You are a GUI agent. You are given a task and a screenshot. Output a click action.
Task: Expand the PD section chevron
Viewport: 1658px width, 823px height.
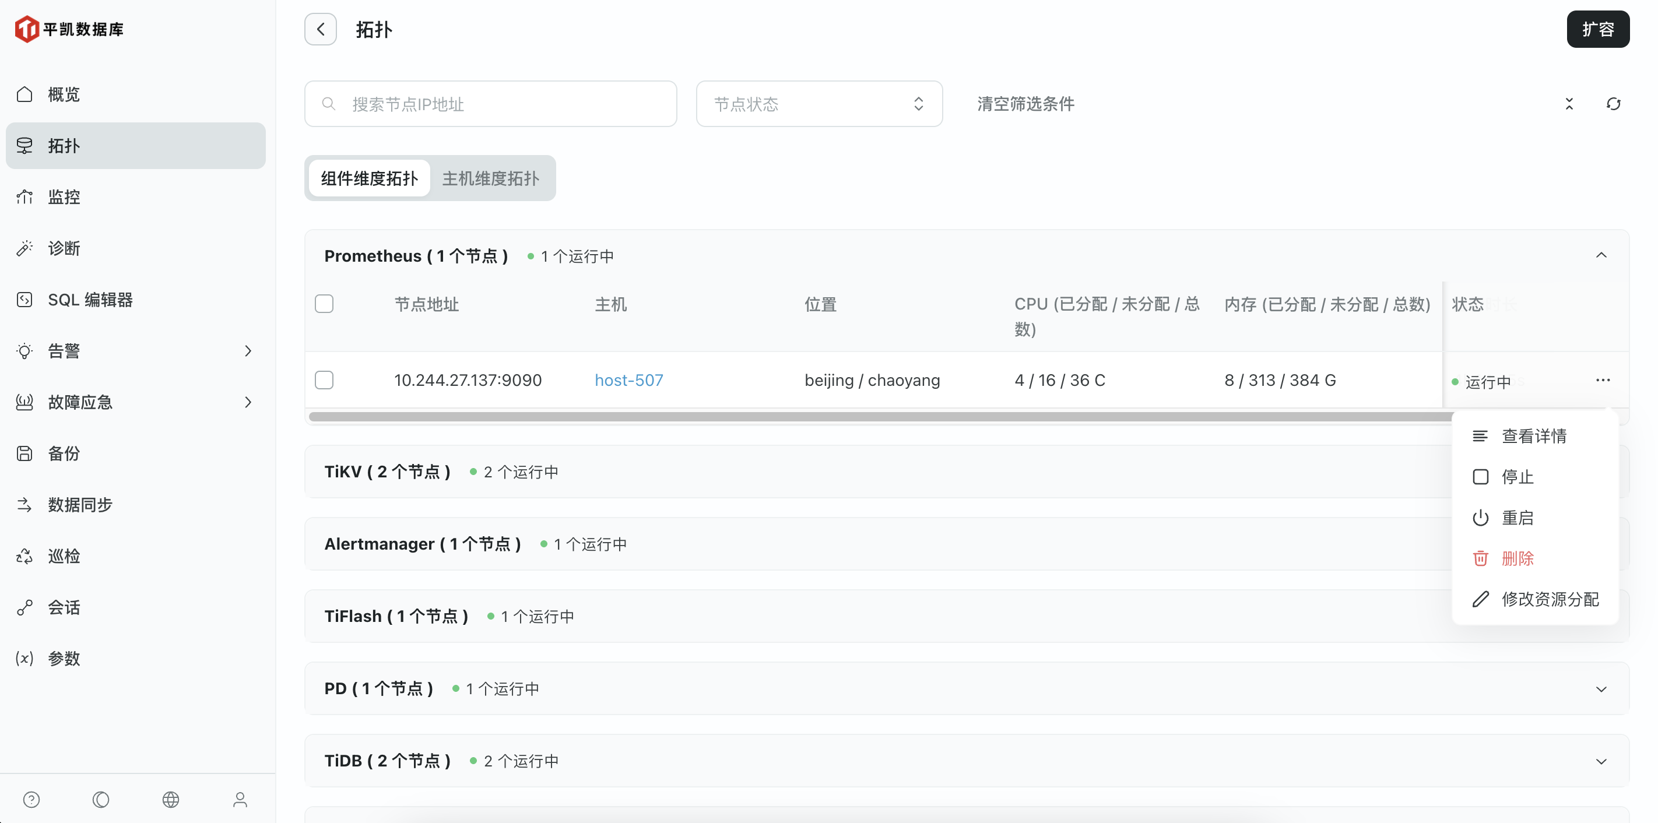pyautogui.click(x=1601, y=688)
